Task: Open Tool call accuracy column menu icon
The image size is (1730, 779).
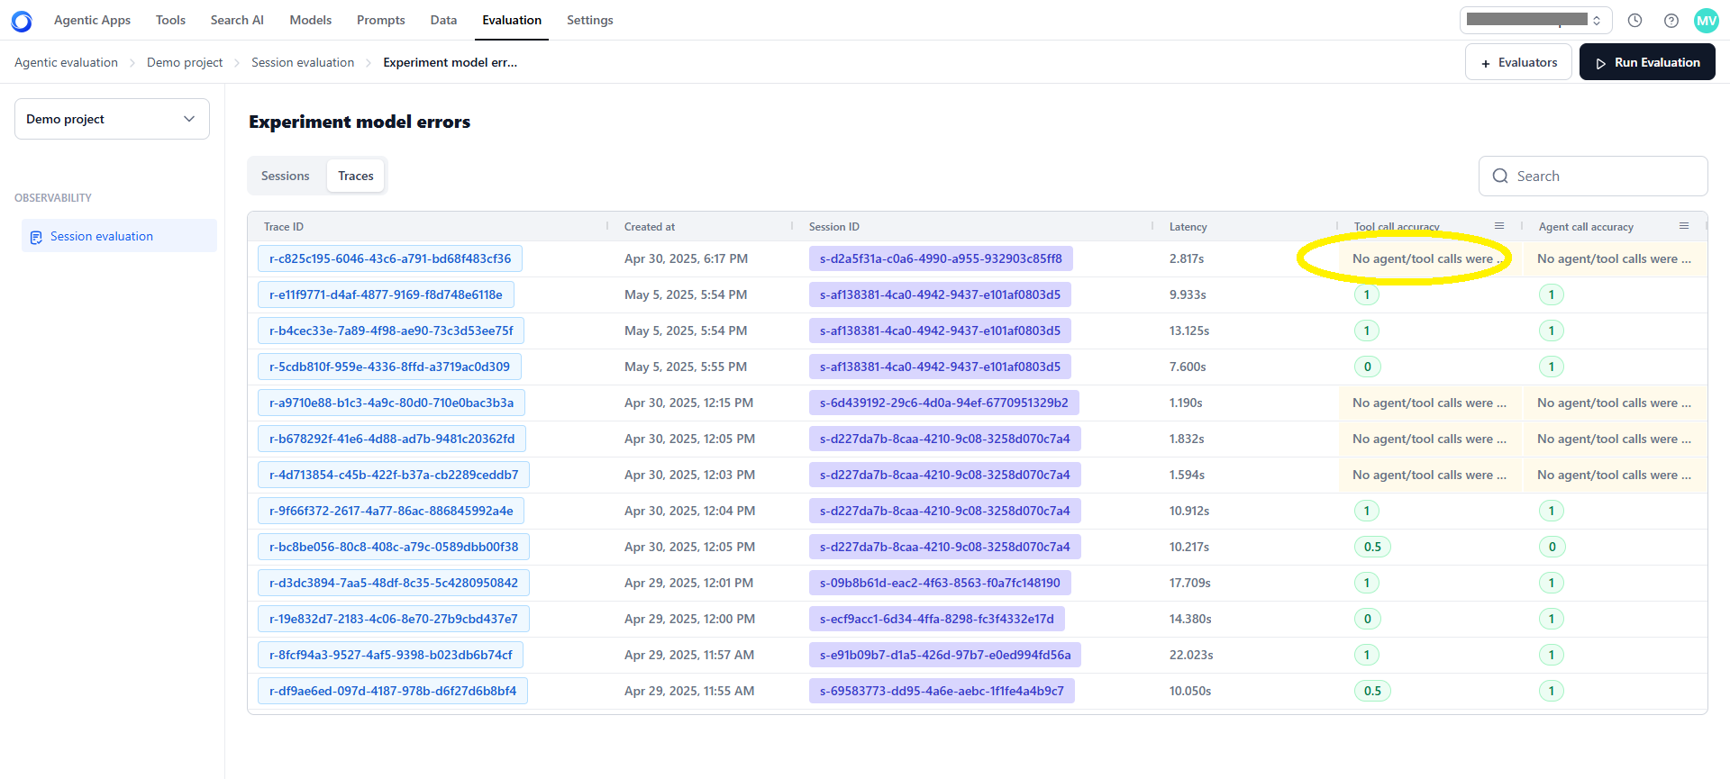Action: 1499,226
